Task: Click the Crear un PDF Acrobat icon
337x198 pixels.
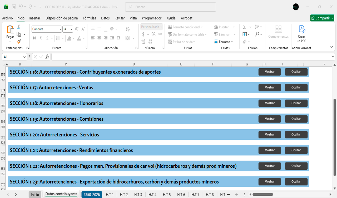Action: pos(301,34)
